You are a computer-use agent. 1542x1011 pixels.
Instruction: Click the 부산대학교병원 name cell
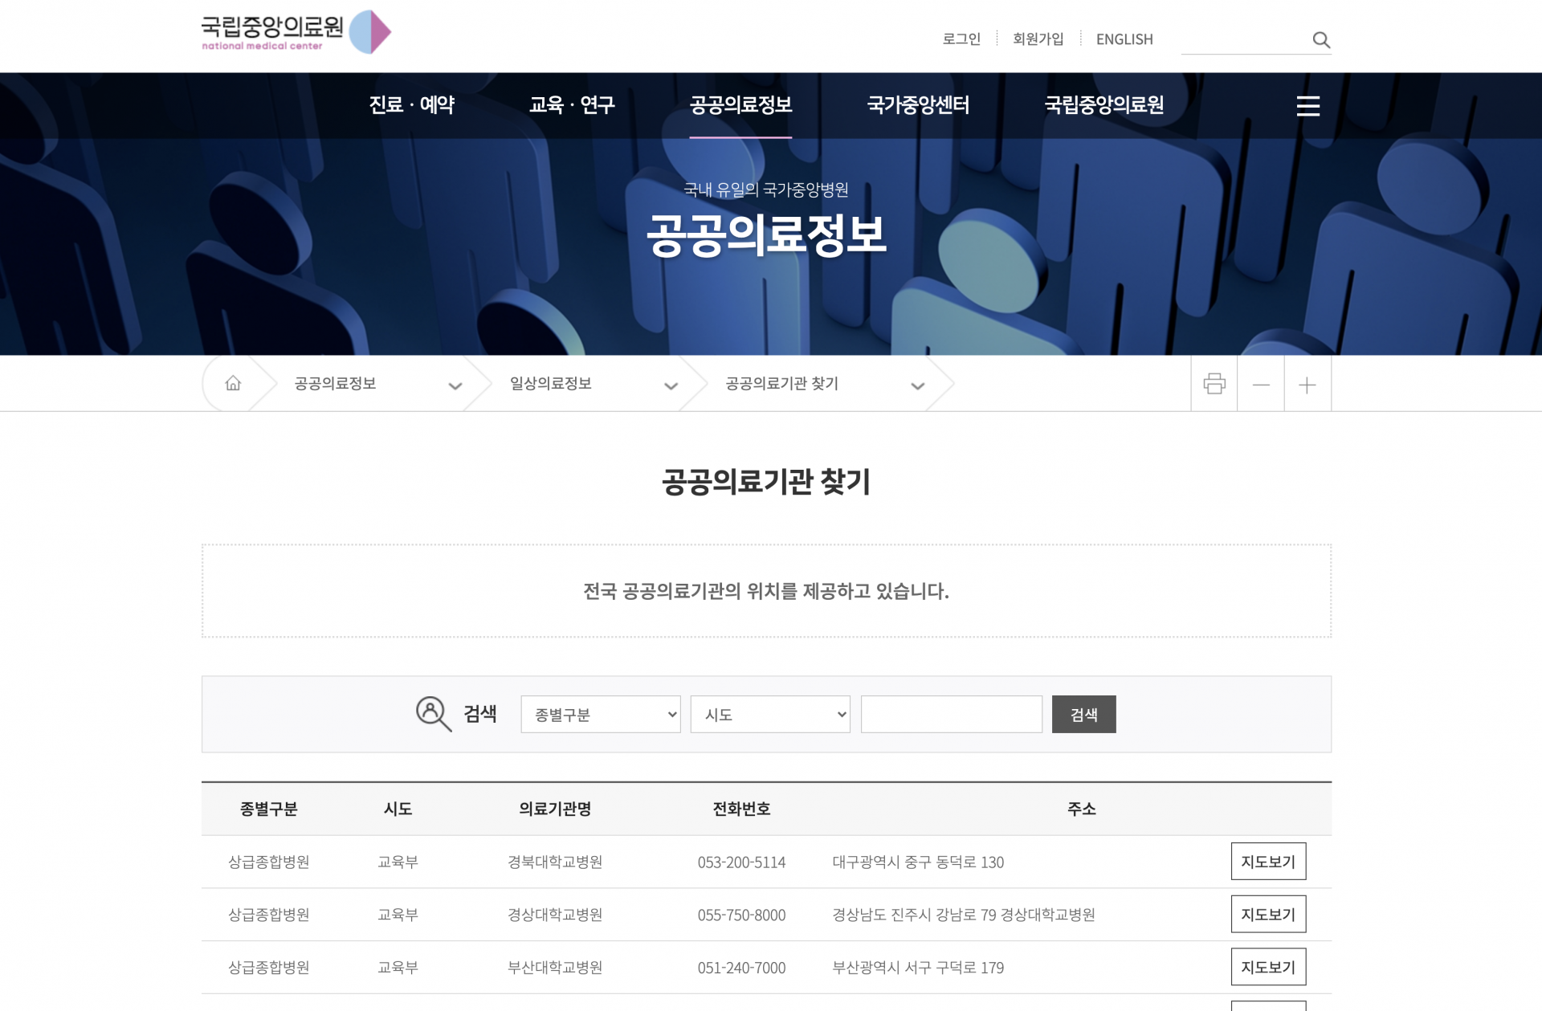click(555, 968)
